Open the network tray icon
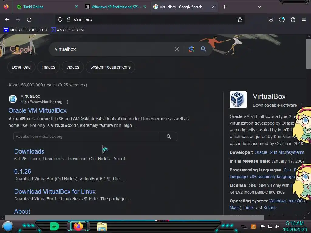Viewport: 311px width, 233px height. pyautogui.click(x=270, y=226)
